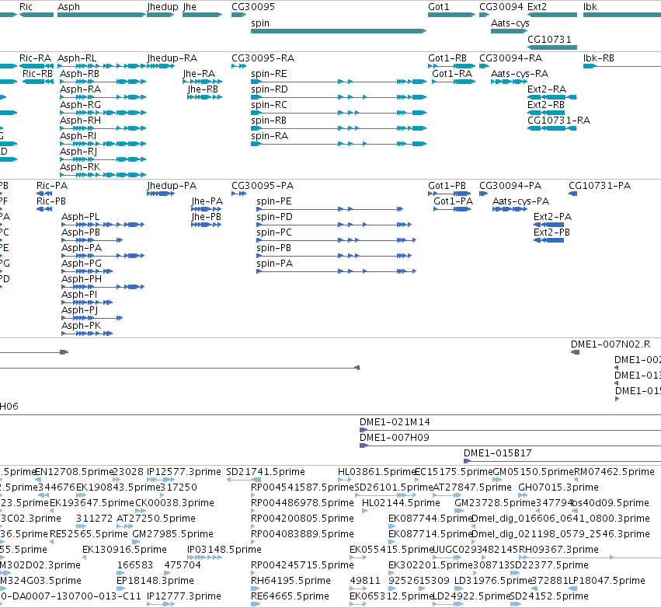Screen dimensions: 661x608
Task: Select the Got1 gene feature
Action: (x=451, y=15)
